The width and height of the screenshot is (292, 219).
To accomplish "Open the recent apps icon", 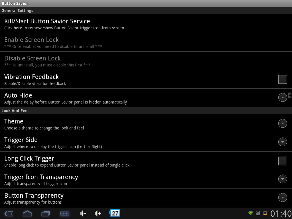I will pyautogui.click(x=46, y=213).
